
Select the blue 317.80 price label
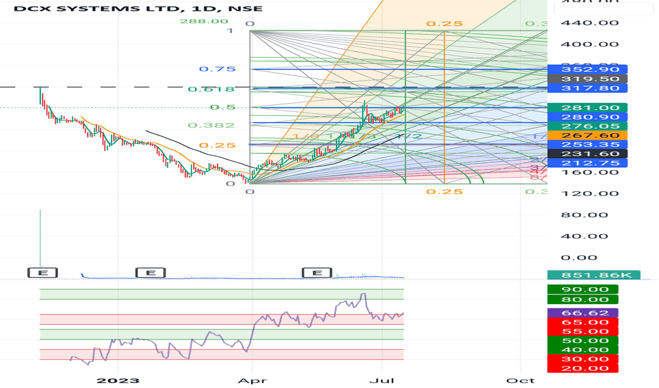tap(588, 88)
